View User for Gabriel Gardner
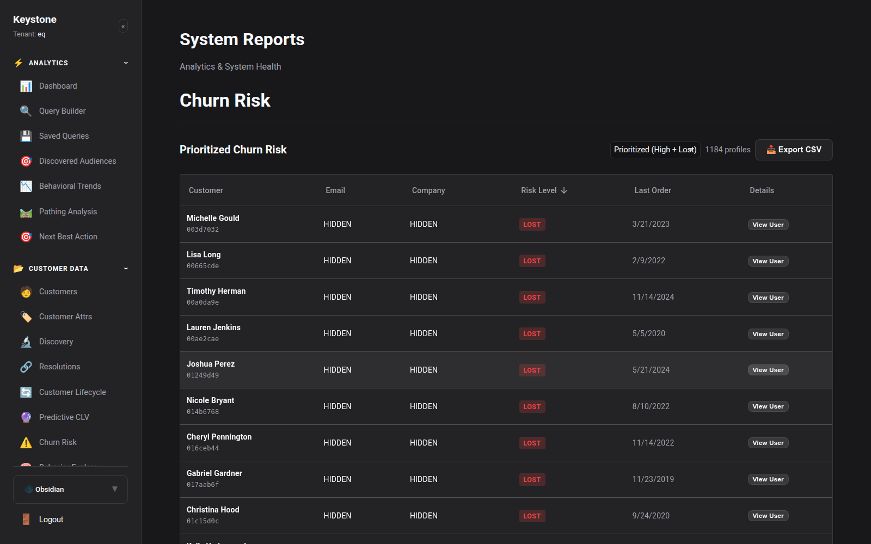This screenshot has width=871, height=544. point(768,479)
